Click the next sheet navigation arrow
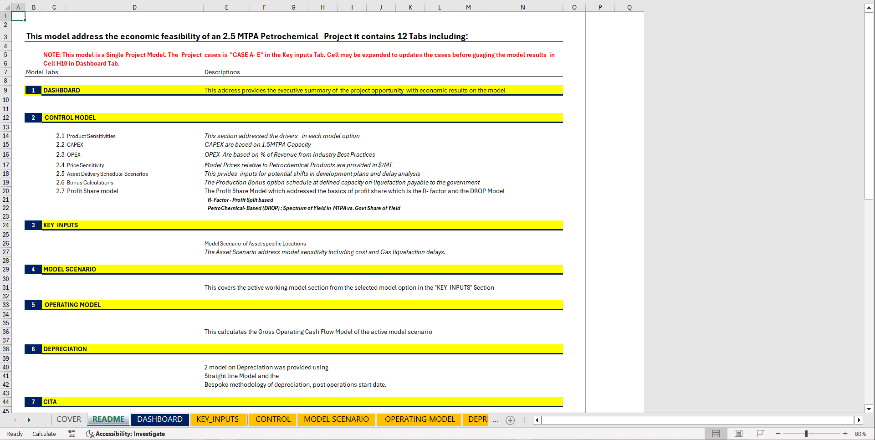 [29, 420]
